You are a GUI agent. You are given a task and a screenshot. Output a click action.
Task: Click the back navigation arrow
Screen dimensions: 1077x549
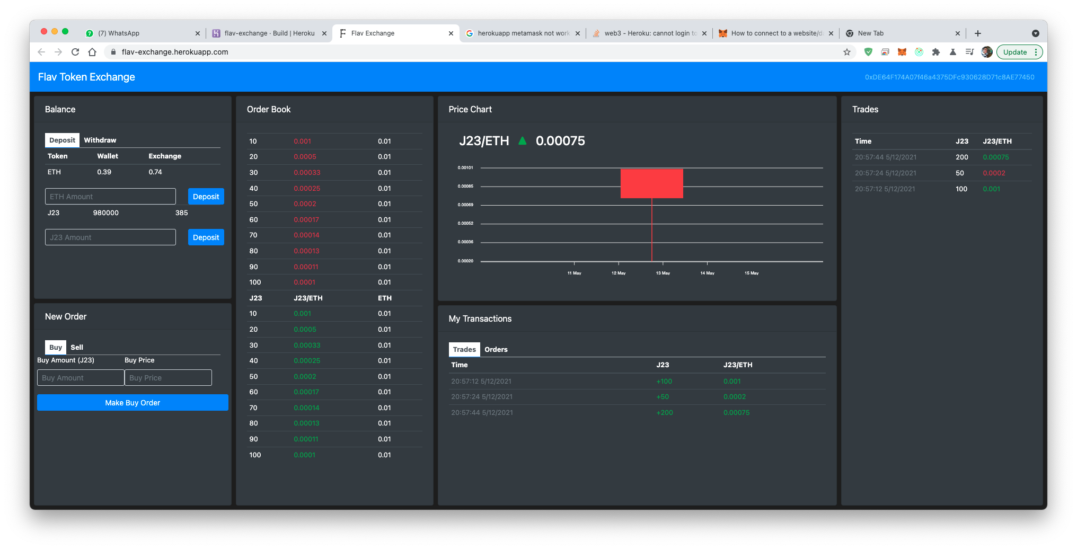tap(41, 52)
